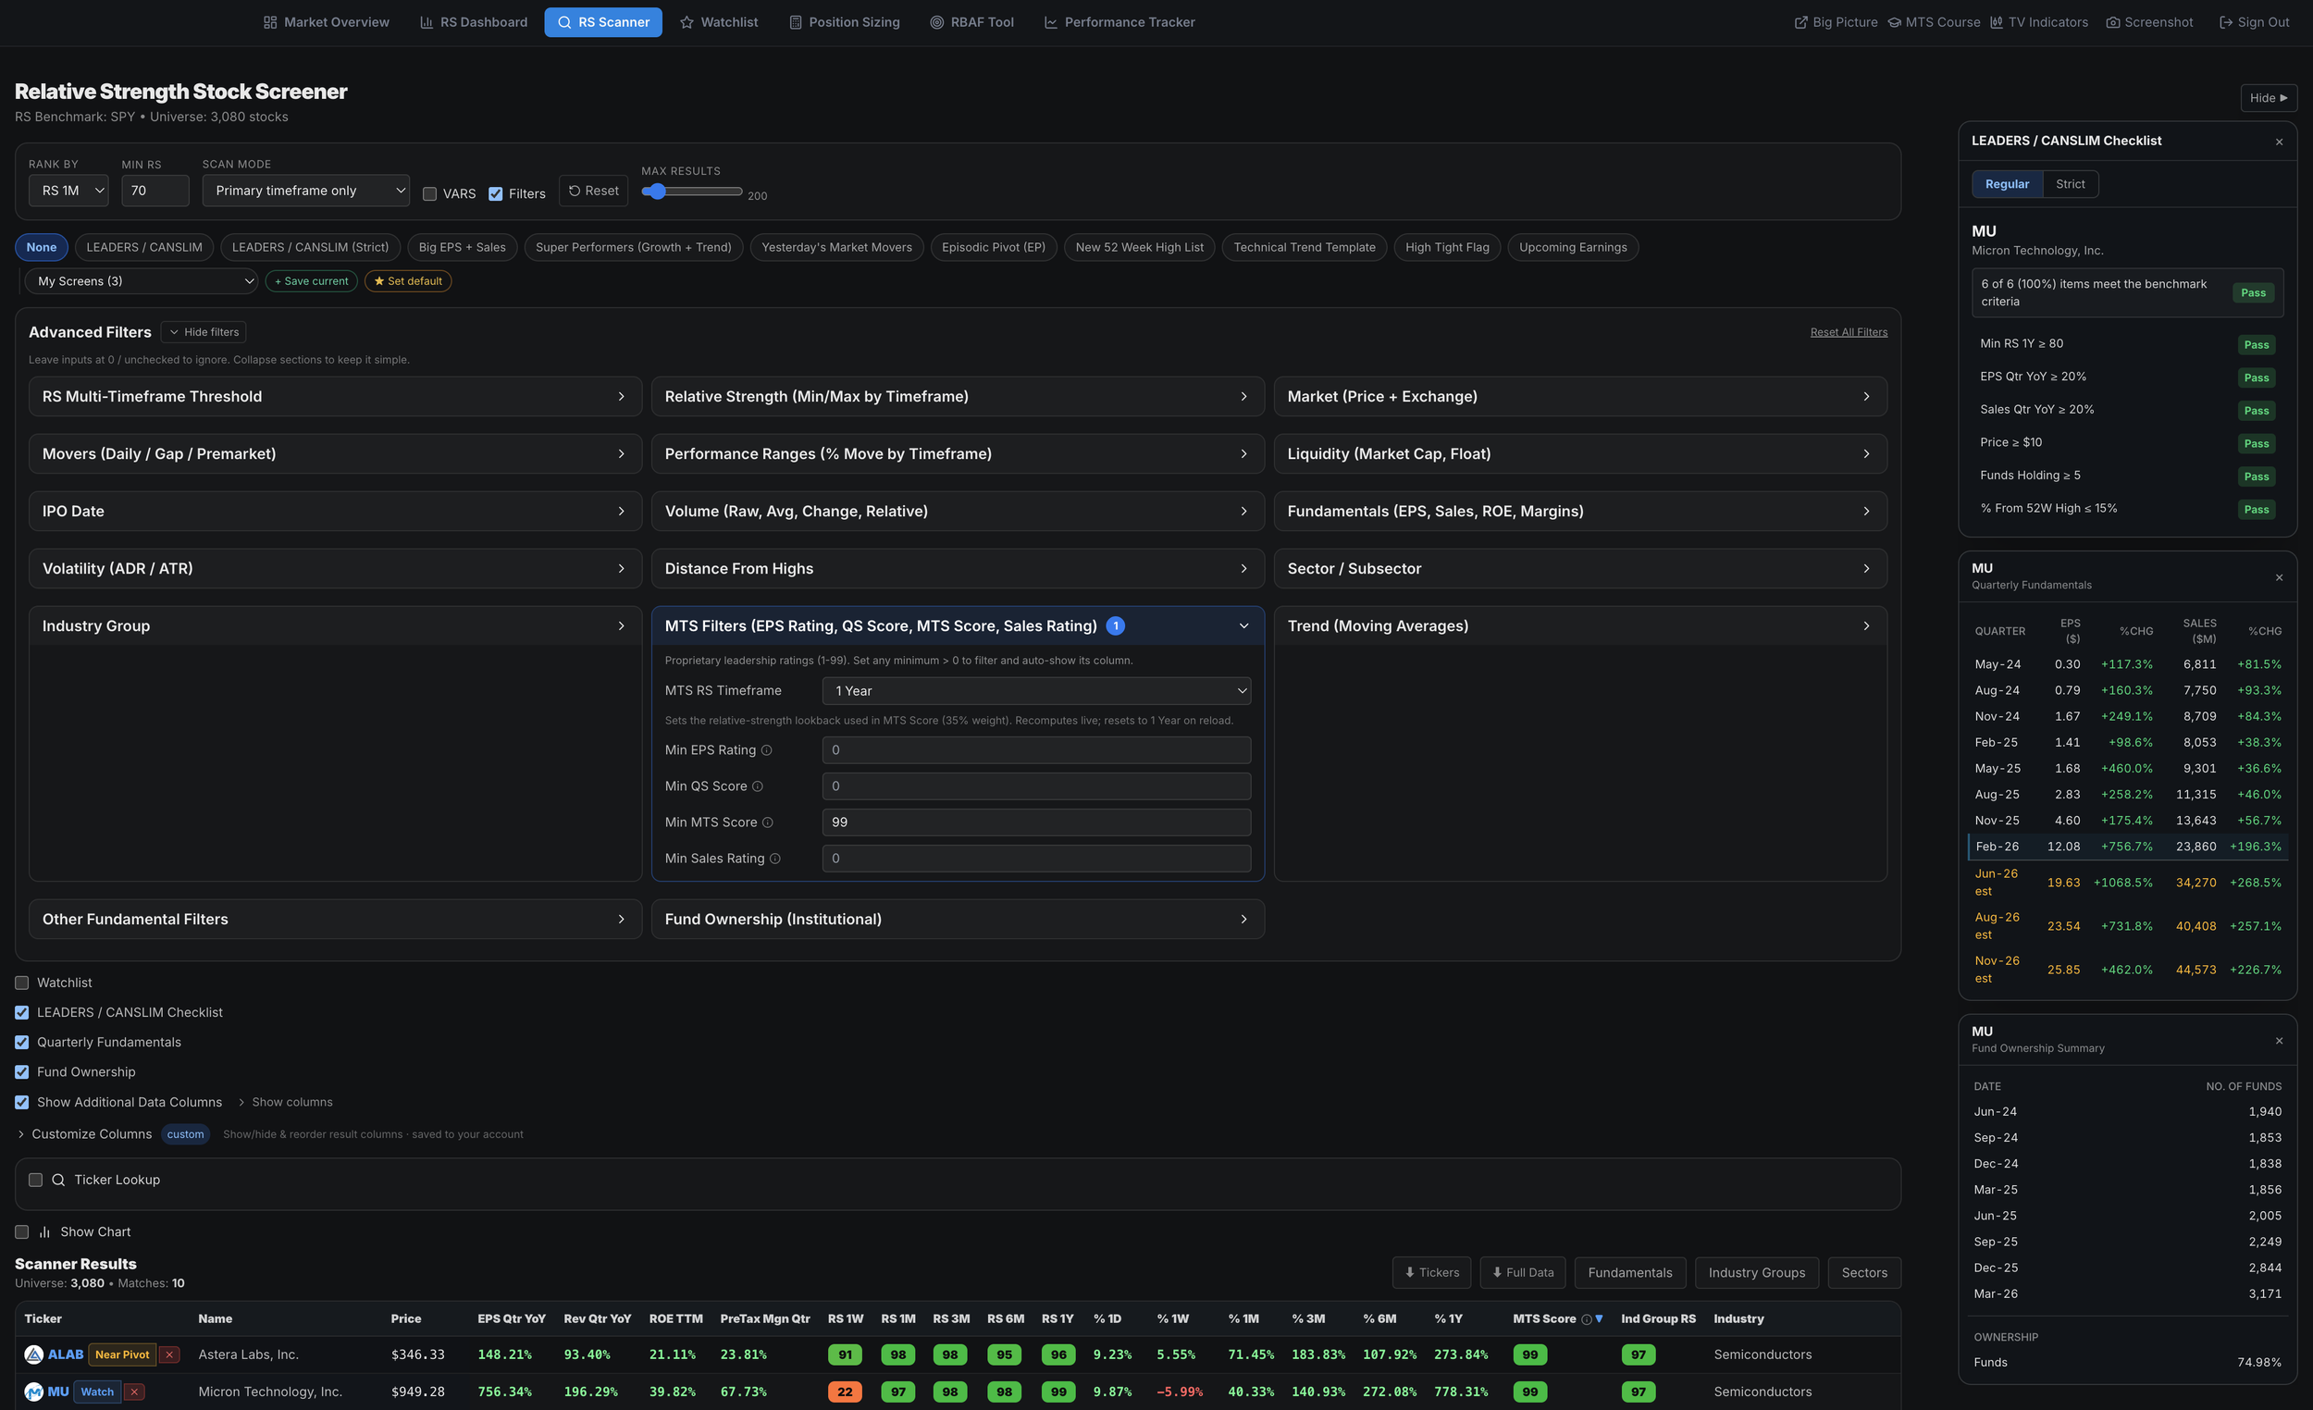Remove the ALAB Near Pivot tag with X
Image resolution: width=2313 pixels, height=1410 pixels.
coord(169,1354)
